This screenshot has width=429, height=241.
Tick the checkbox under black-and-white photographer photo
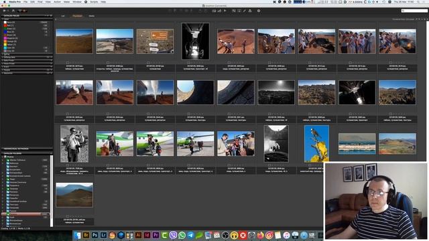tap(67, 165)
